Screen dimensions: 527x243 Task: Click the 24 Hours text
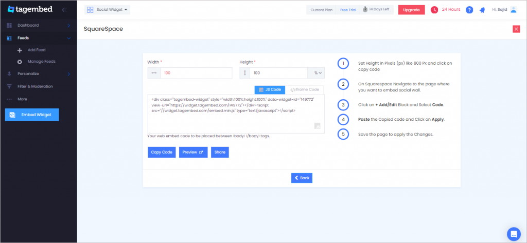451,9
